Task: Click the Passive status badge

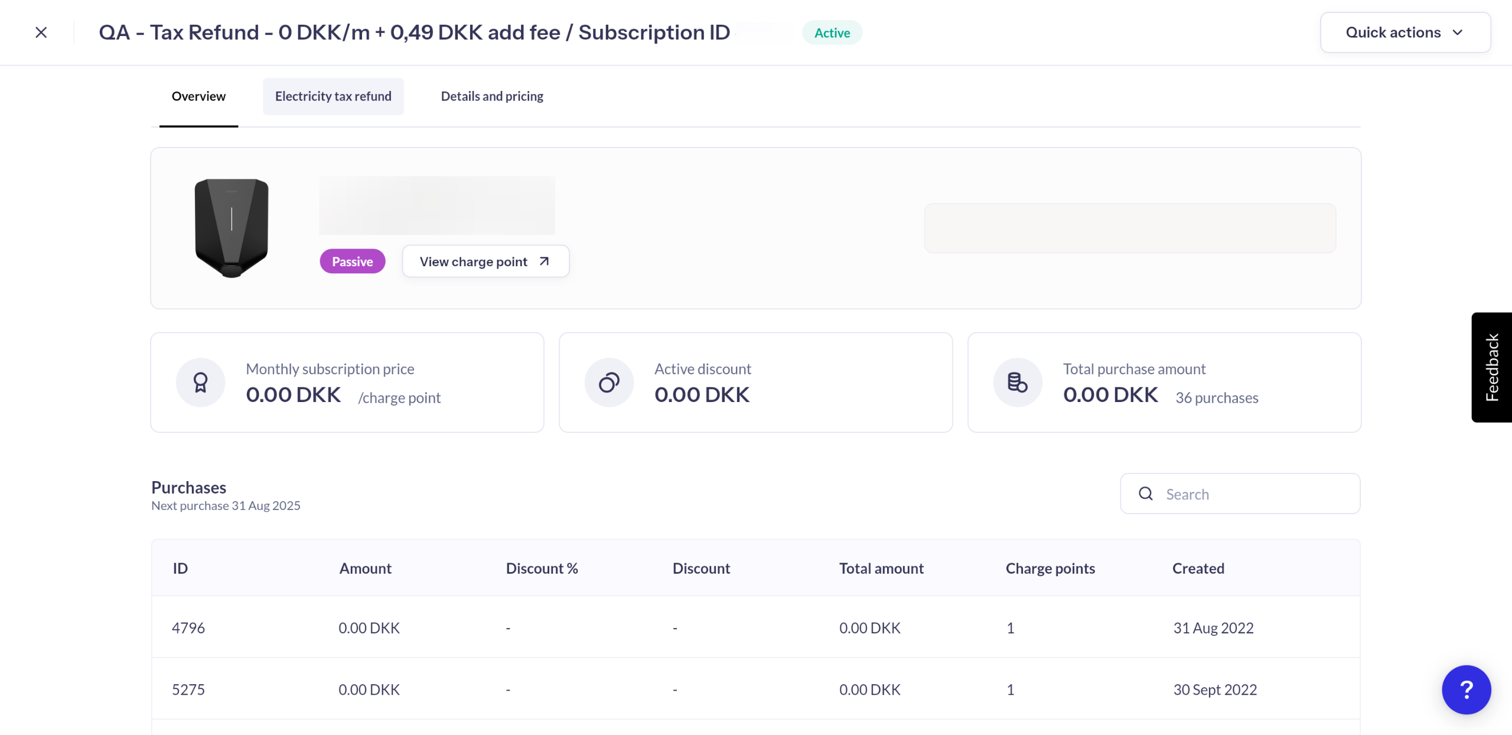Action: click(352, 261)
